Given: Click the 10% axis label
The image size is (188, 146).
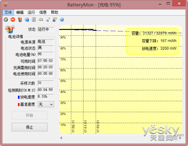Looking at the screenshot, I should click(x=63, y=125).
